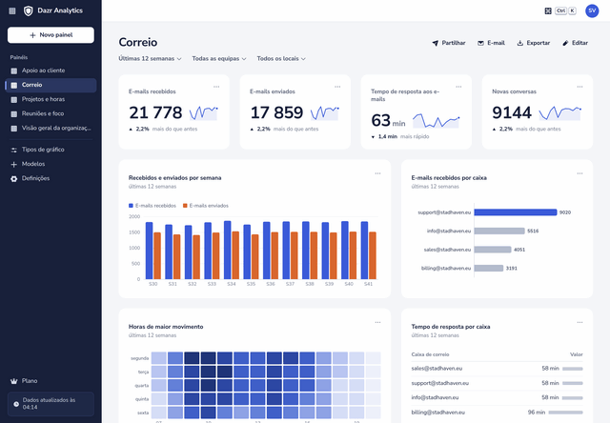Click the billing@stadhaven.eu grey bar

(x=489, y=269)
